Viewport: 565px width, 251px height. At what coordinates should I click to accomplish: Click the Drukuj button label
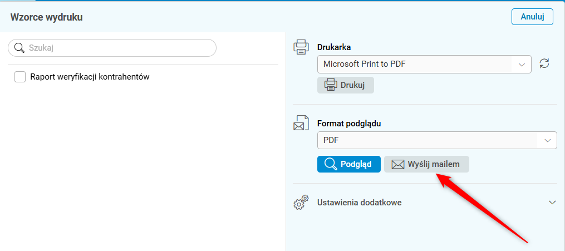[352, 85]
